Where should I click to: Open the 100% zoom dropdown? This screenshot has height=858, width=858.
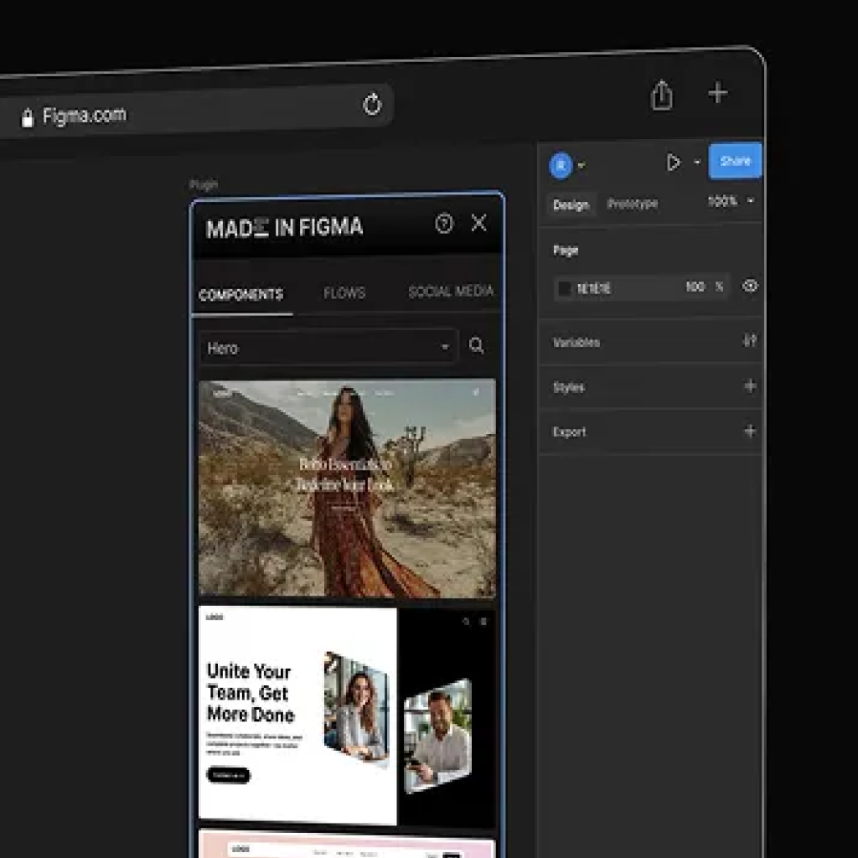(731, 201)
